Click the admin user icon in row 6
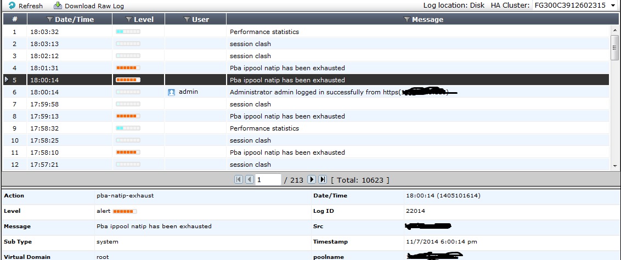The image size is (621, 260). [x=171, y=92]
